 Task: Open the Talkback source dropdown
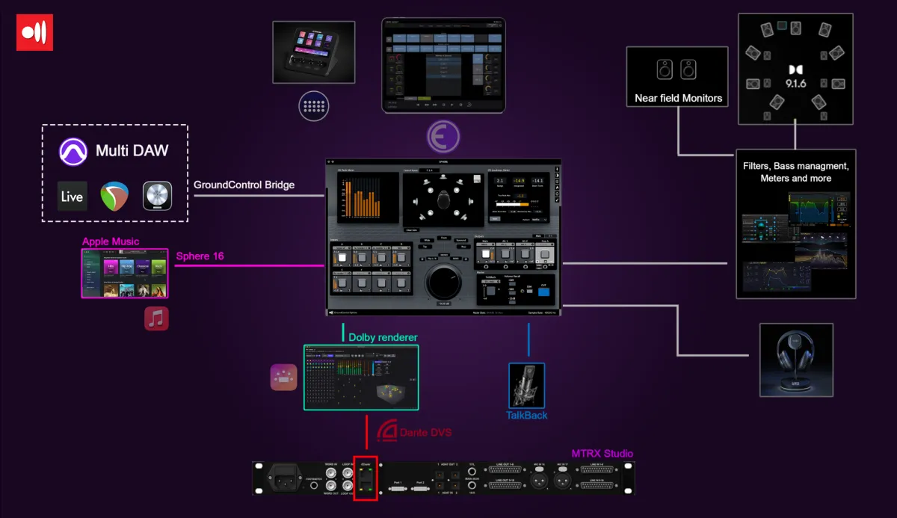pos(491,281)
